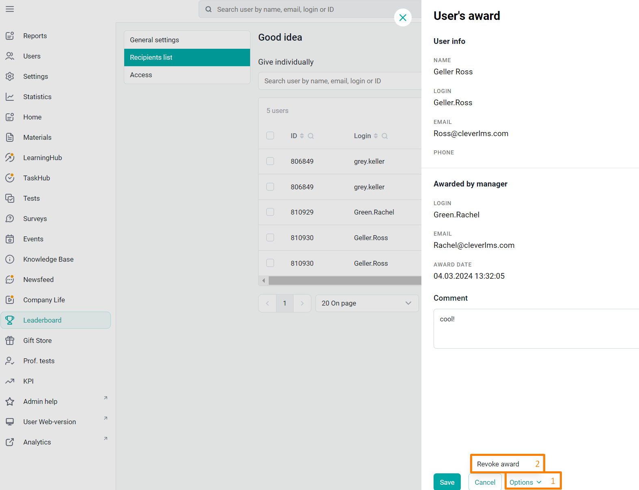The image size is (639, 490).
Task: Go to Leaderboard menu item
Action: [x=56, y=320]
